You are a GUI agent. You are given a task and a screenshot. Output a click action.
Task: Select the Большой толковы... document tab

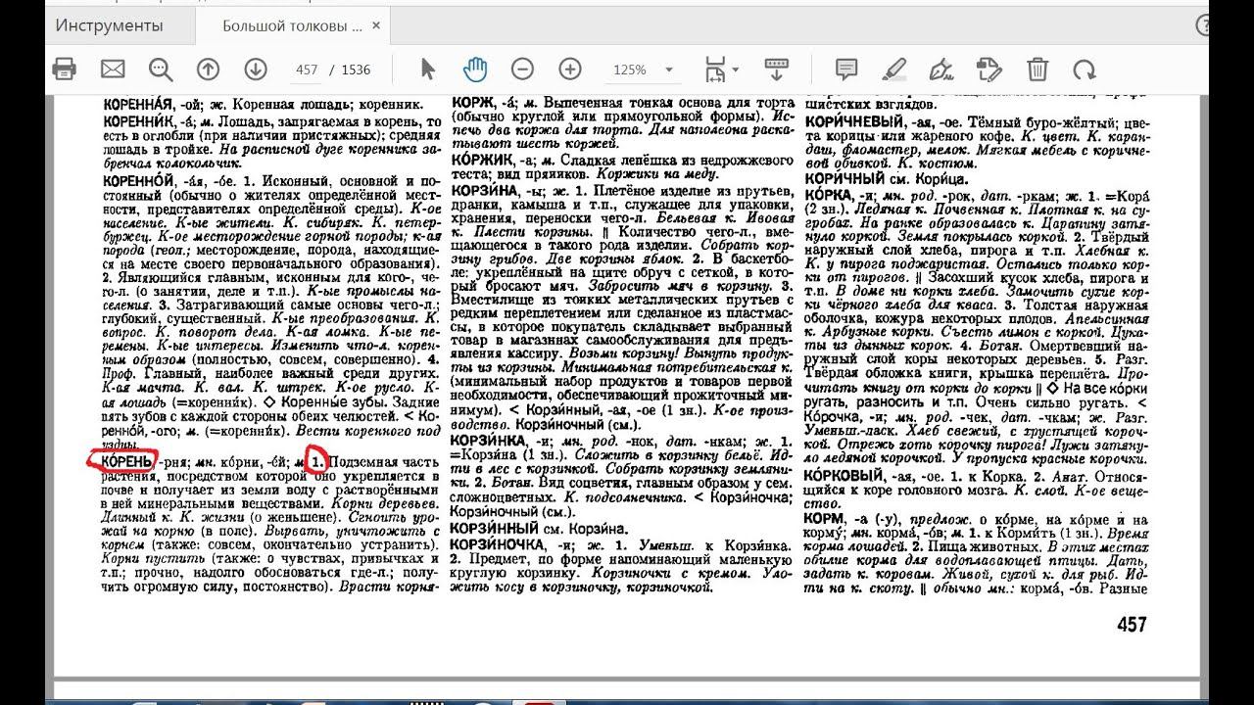pos(292,26)
